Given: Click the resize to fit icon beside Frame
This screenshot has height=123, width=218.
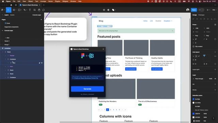Looking at the screenshot, I should tap(215, 25).
